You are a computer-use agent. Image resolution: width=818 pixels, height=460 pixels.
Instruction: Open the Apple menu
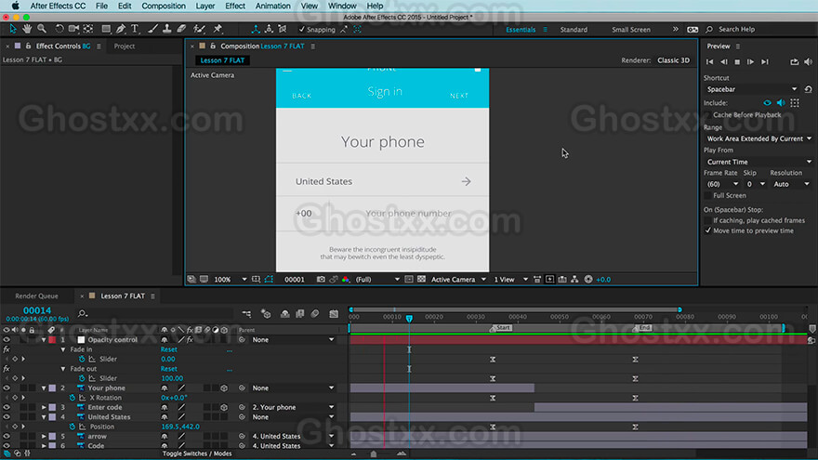coord(15,6)
